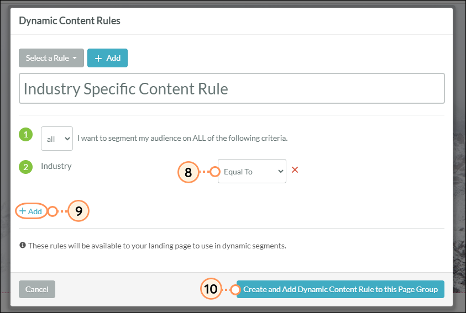The height and width of the screenshot is (313, 466).
Task: Click the info icon beside rules note
Action: click(x=23, y=245)
